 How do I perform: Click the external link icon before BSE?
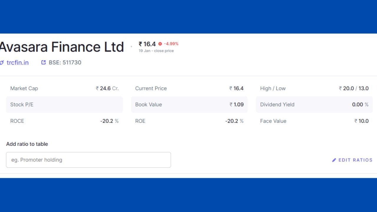click(x=44, y=62)
